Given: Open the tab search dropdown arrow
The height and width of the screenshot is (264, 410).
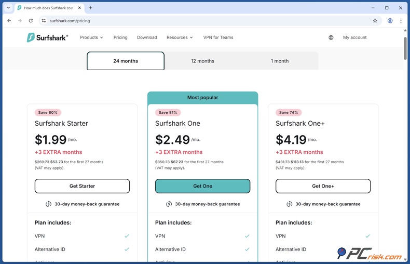Looking at the screenshot, I should coord(8,8).
